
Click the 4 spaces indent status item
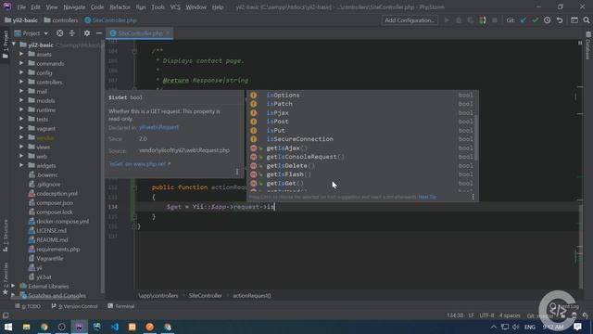coord(510,315)
